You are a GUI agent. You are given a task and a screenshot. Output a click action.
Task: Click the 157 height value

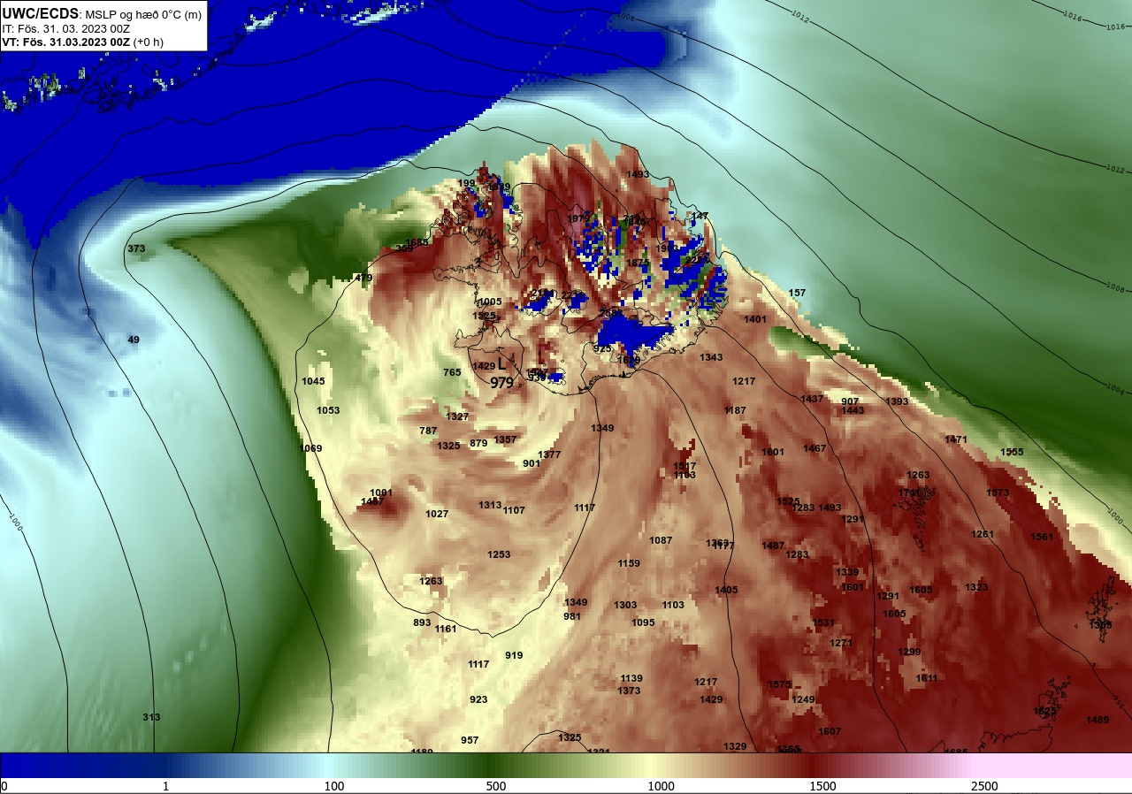pos(797,293)
